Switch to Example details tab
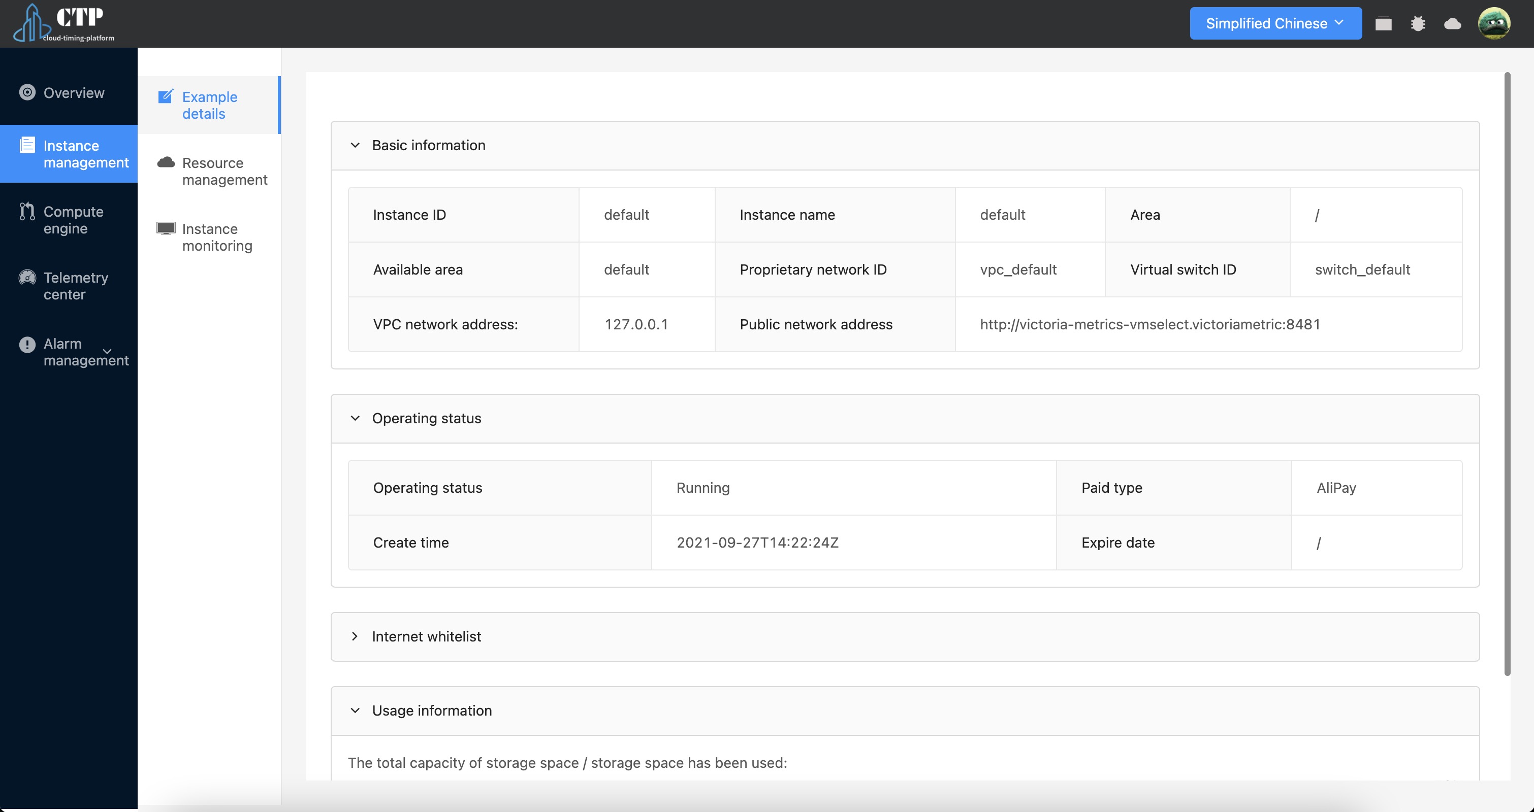The width and height of the screenshot is (1534, 812). [209, 105]
